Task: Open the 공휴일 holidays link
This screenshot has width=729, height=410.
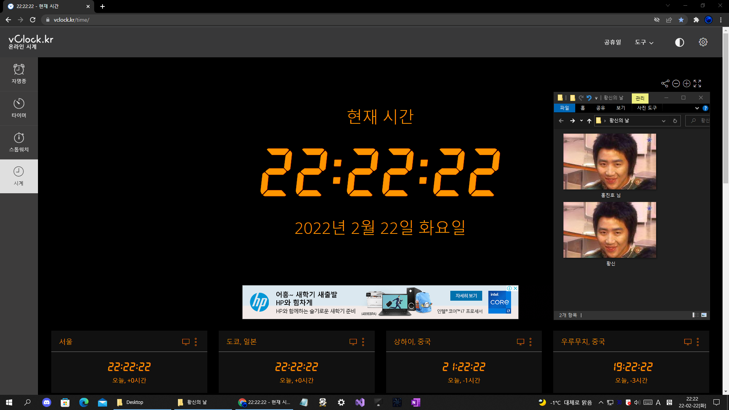Action: [x=612, y=42]
